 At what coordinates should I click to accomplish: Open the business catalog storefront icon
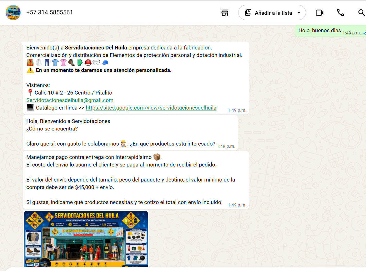pos(225,13)
